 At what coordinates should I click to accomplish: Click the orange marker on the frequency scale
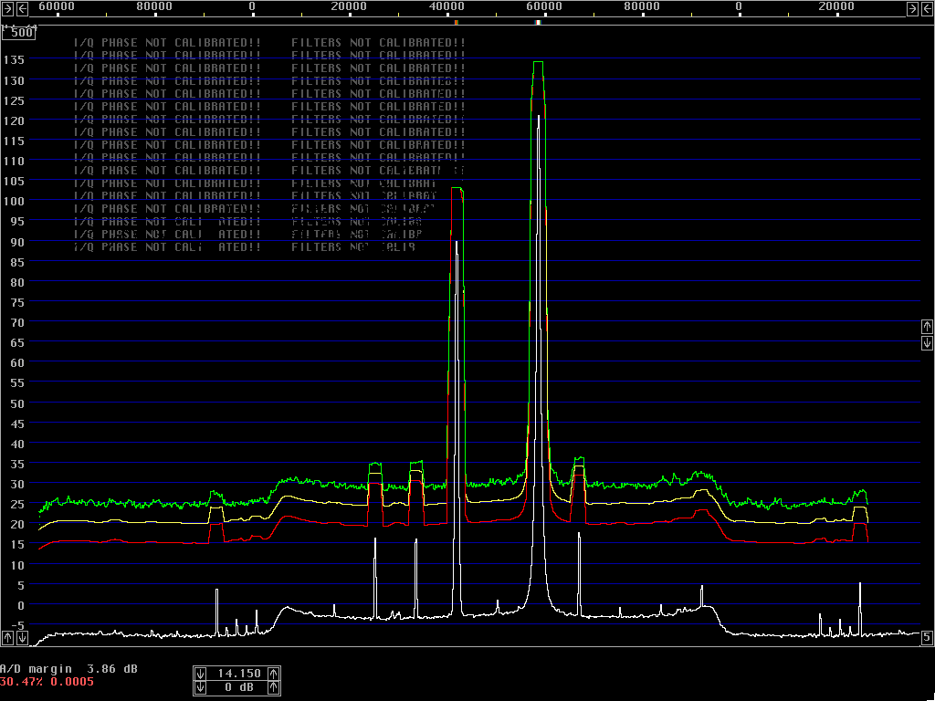(x=457, y=22)
